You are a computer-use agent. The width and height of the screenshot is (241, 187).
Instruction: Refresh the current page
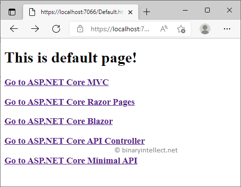[56, 29]
